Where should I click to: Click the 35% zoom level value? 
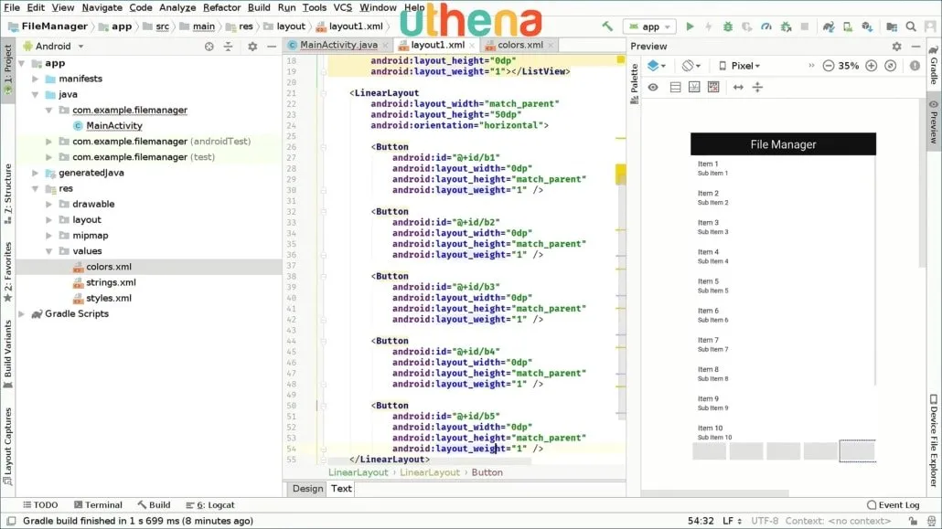tap(849, 66)
